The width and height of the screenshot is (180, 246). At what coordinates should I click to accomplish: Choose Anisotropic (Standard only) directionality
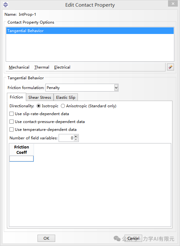63,106
